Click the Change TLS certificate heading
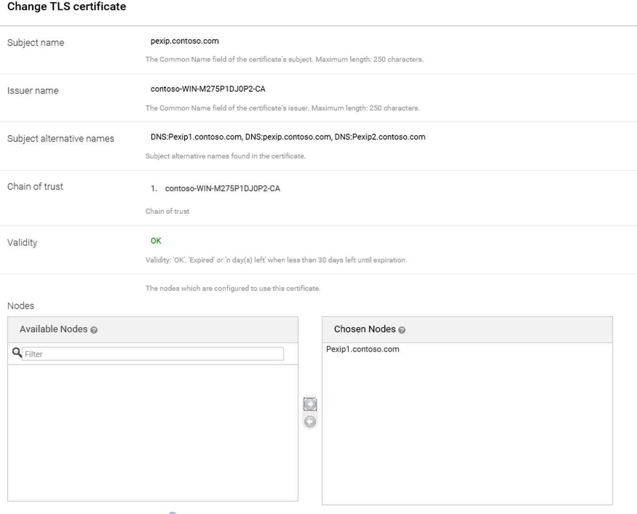The height and width of the screenshot is (514, 637). 67,7
